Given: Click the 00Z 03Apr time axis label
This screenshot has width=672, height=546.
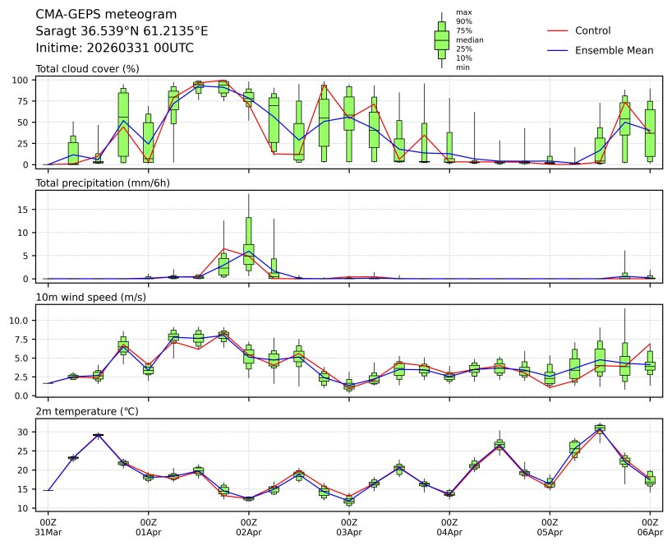Looking at the screenshot, I should 349,527.
